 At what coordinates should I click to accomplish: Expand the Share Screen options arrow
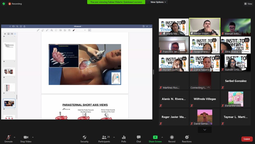click(162, 137)
